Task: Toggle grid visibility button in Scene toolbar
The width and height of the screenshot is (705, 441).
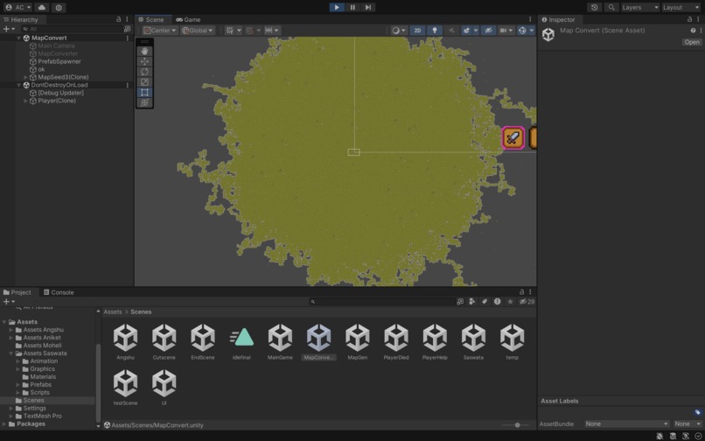Action: tap(230, 30)
